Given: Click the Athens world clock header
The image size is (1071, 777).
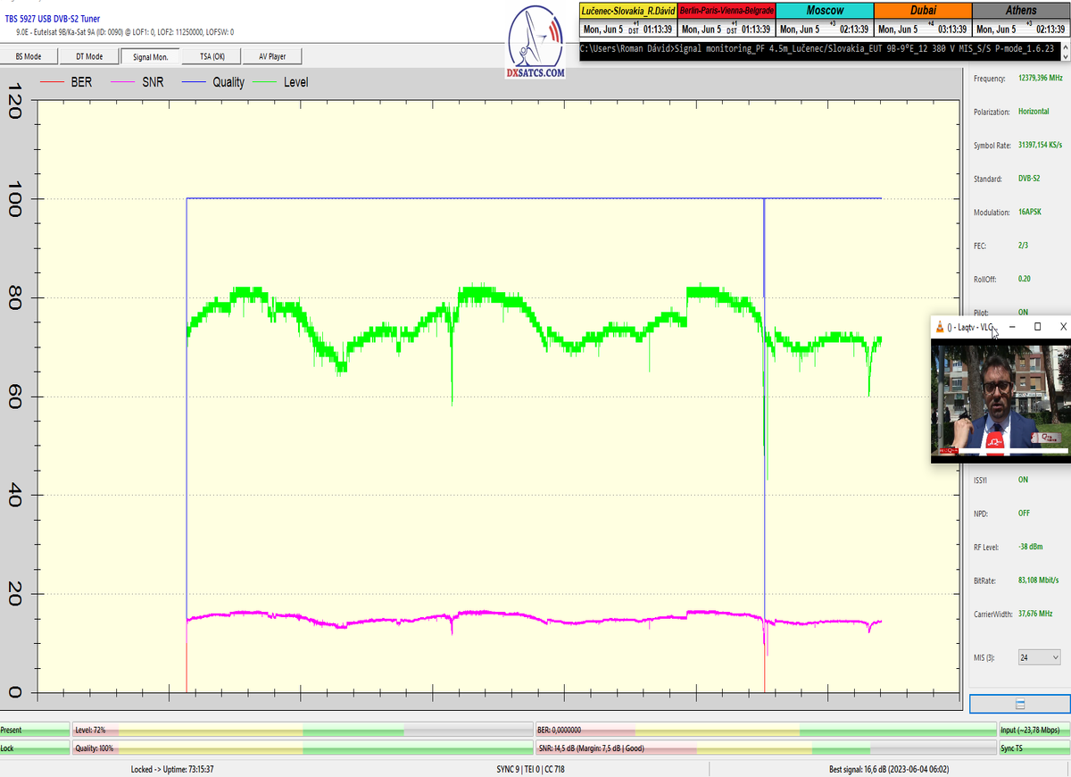Looking at the screenshot, I should click(1020, 10).
